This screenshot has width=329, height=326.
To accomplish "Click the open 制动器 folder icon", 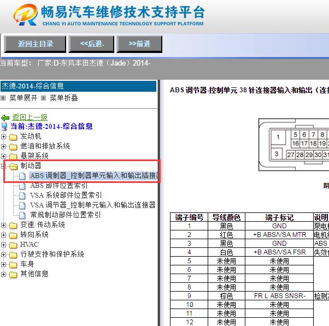I will click(x=14, y=166).
